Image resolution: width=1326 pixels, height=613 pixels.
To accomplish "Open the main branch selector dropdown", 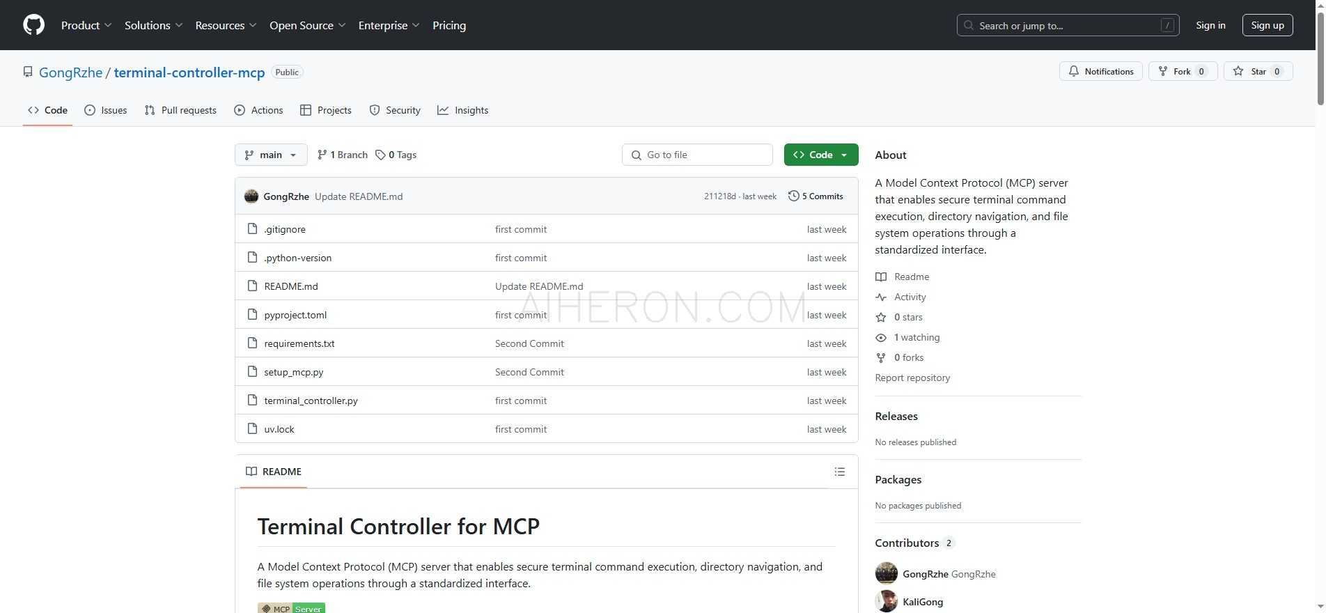I will pos(271,155).
